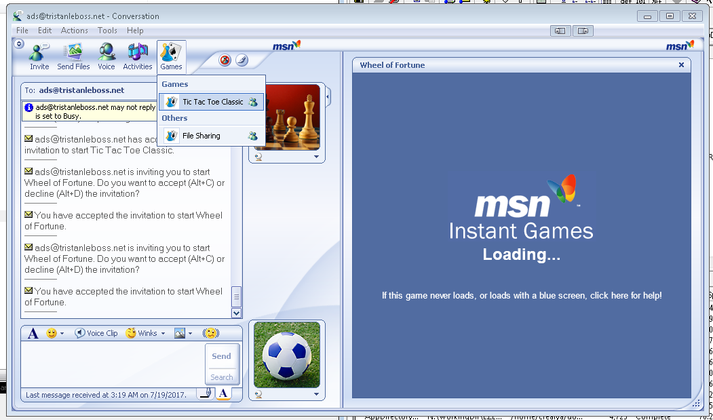Viewport: 713px width, 420px height.
Task: Open the Help menu
Action: (x=135, y=31)
